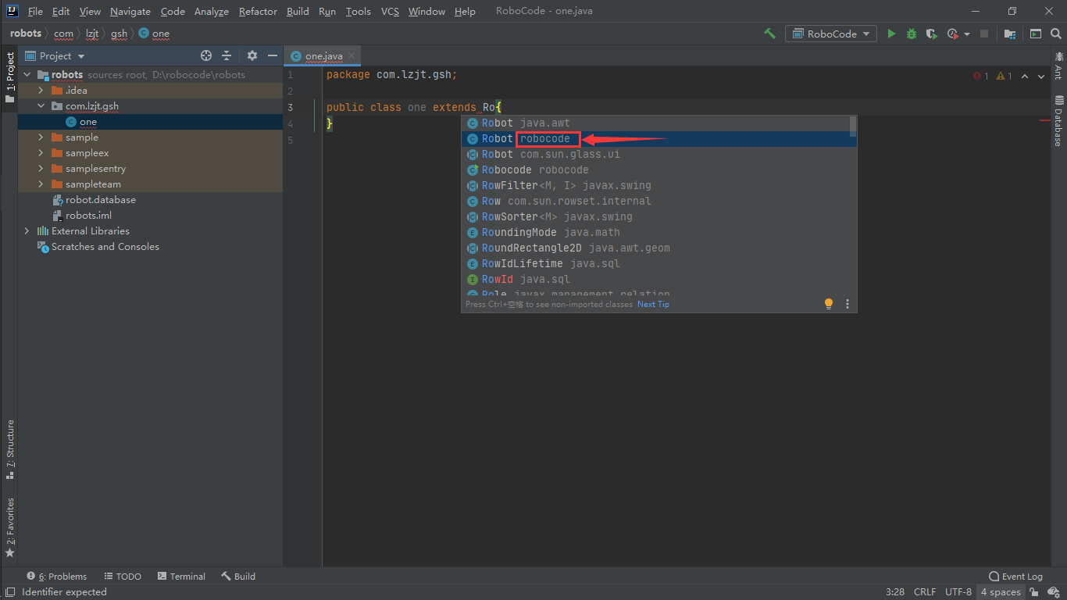Image resolution: width=1067 pixels, height=600 pixels.
Task: Toggle the 2: Favorites tool window
Action: [x=9, y=527]
